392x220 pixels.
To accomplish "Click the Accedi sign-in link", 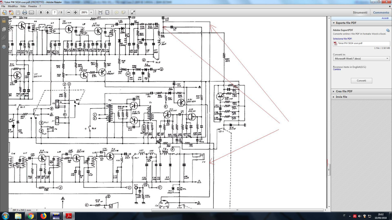I will point(385,18).
